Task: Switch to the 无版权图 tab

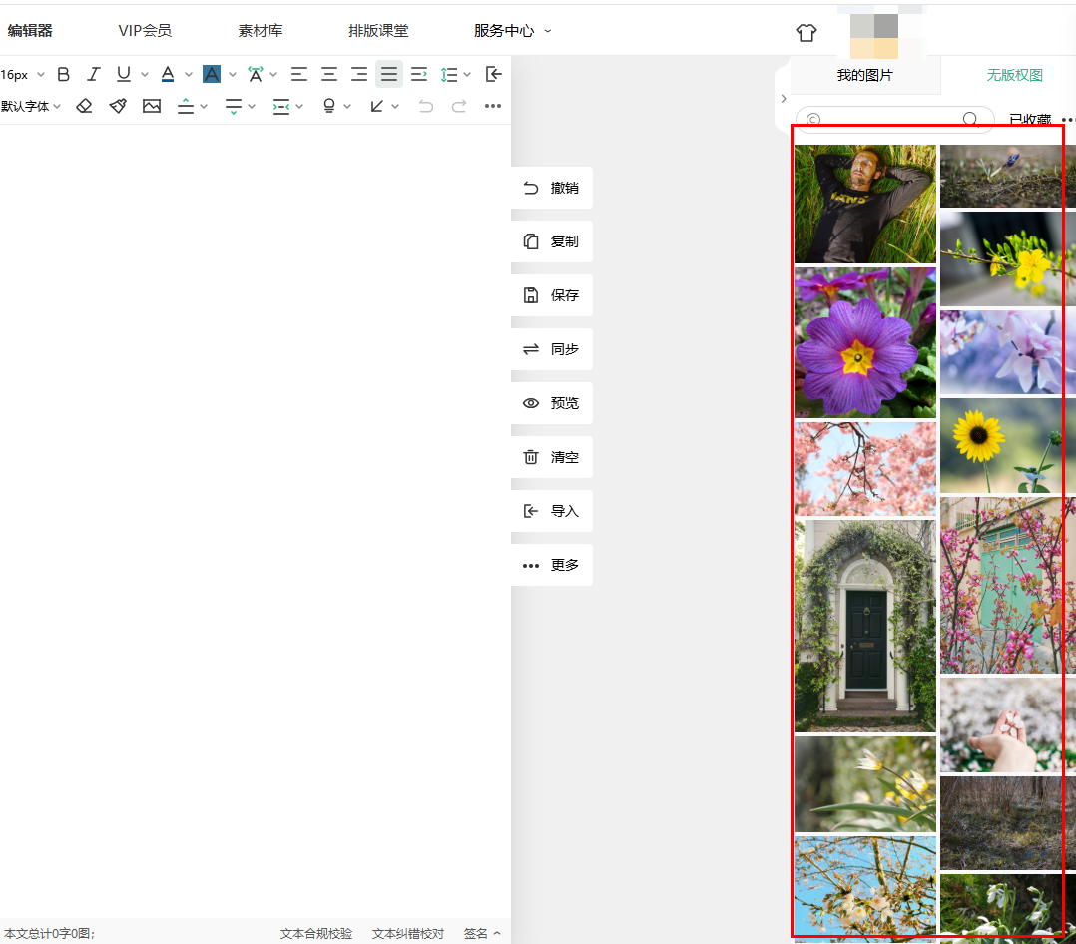Action: coord(1014,75)
